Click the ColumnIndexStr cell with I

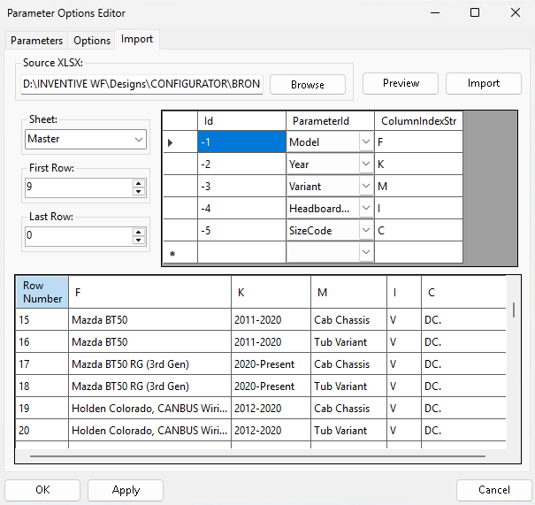(418, 208)
